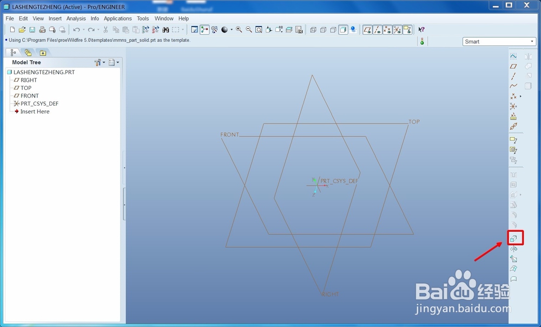Screen dimensions: 541x327
Task: Open the Layers icon in toolbar
Action: click(289, 30)
